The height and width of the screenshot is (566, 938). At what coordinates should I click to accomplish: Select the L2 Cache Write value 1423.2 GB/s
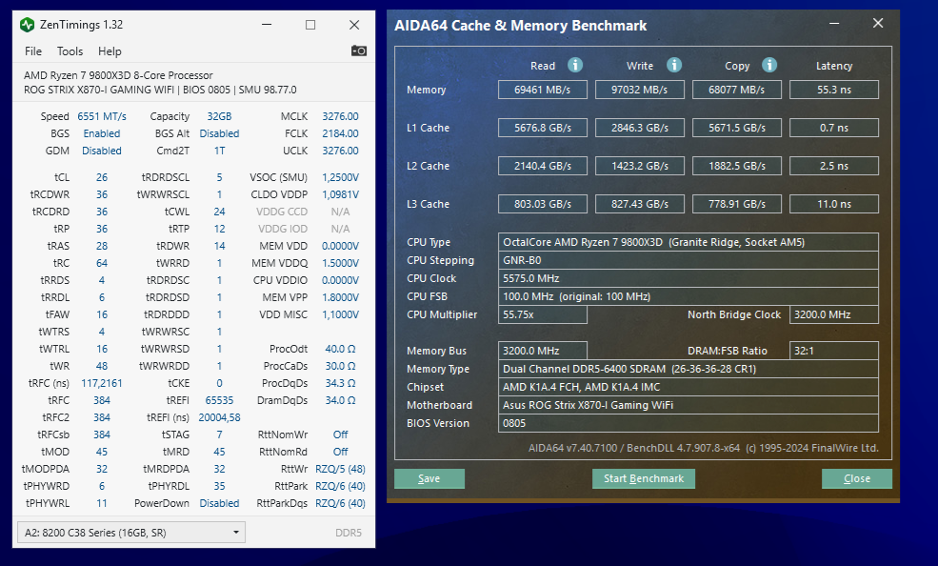click(640, 166)
